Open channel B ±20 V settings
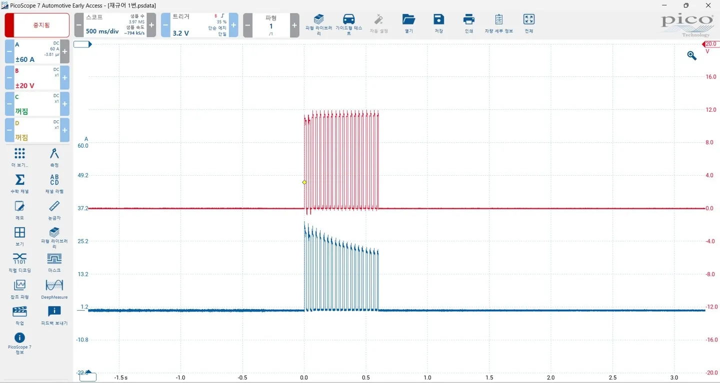The width and height of the screenshot is (720, 383). 37,78
